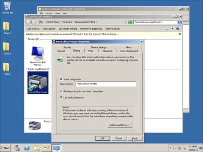Switch to the About tab
The height and width of the screenshot is (152, 203).
pos(129,47)
